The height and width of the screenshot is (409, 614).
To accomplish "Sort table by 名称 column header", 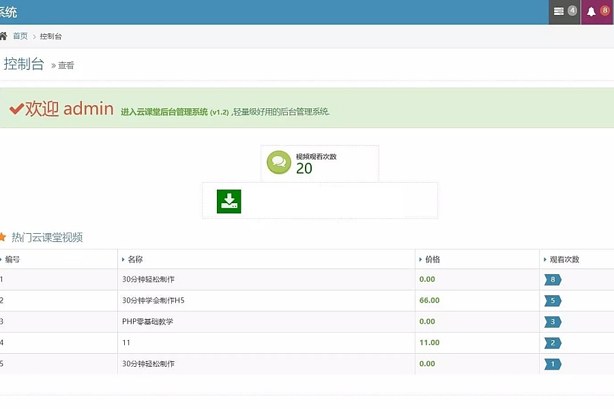I will point(135,259).
